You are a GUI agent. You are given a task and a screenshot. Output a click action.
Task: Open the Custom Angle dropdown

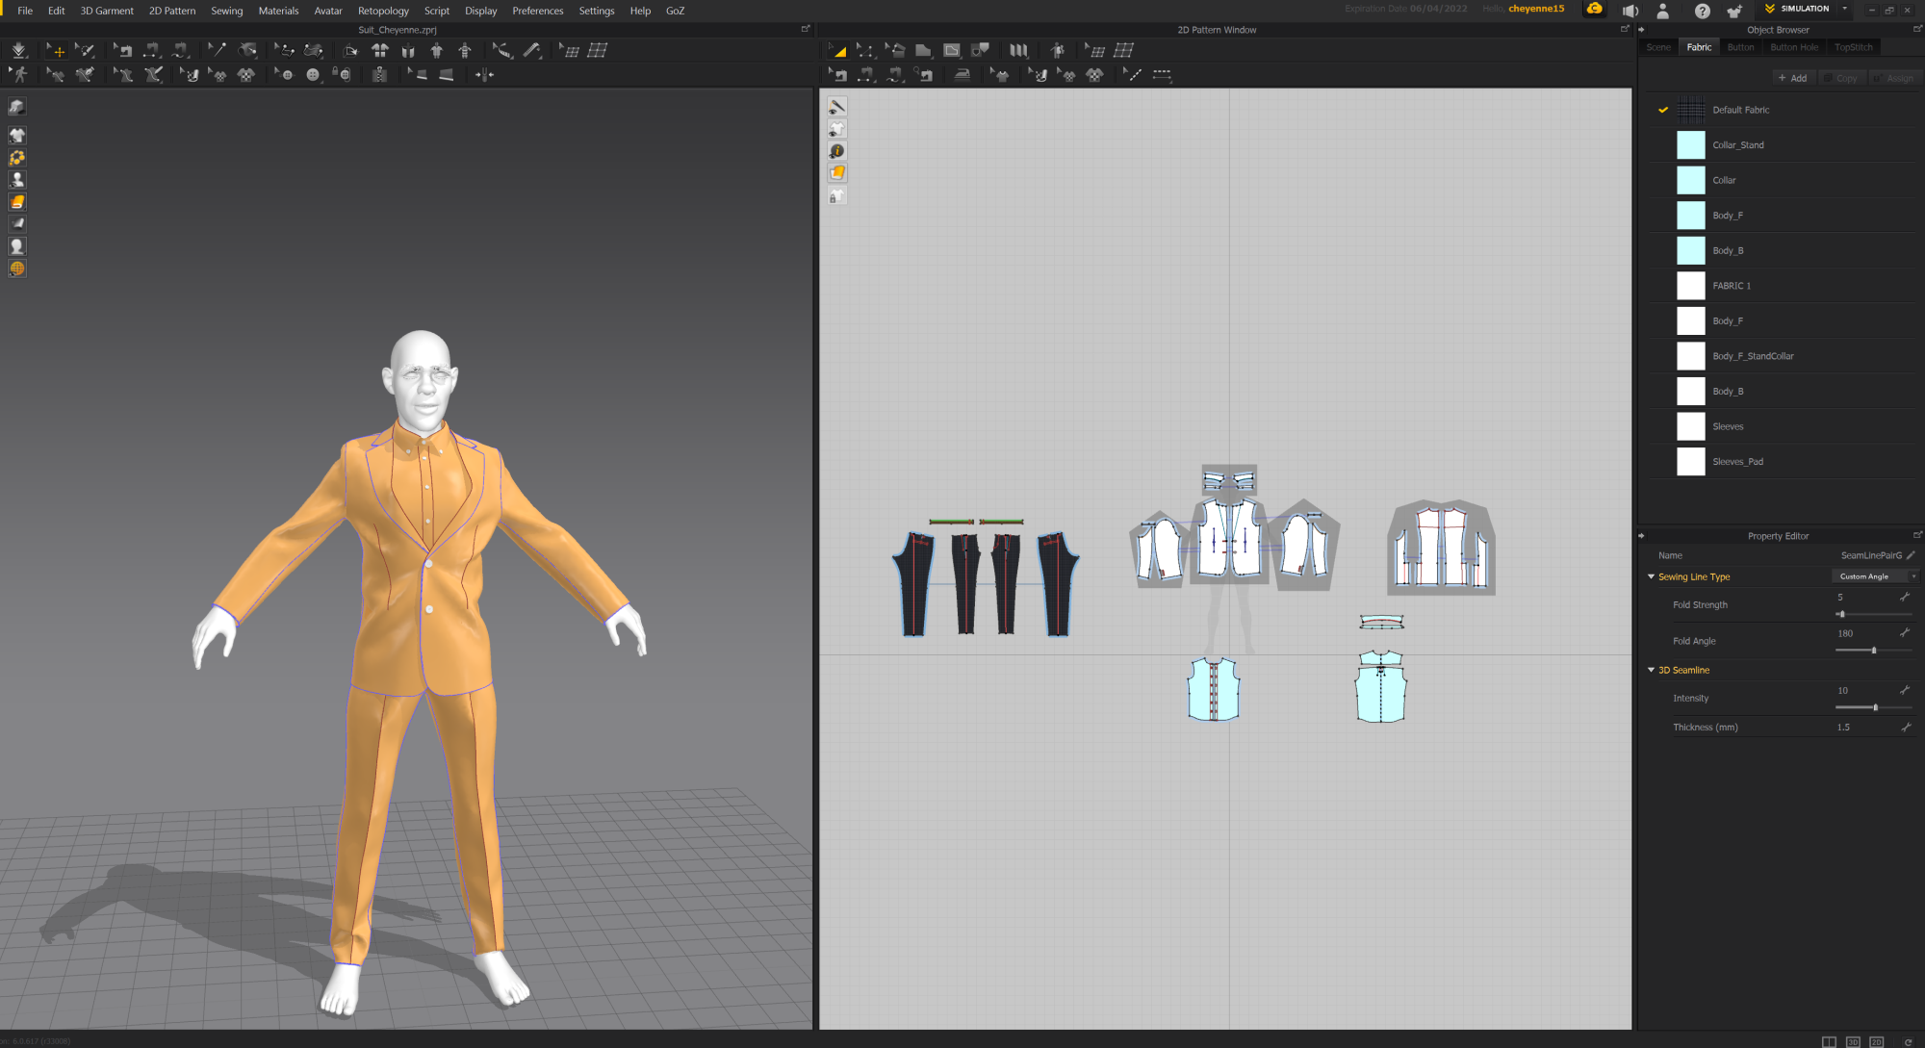coord(1874,576)
